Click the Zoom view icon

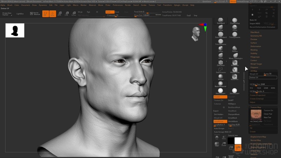(x=231, y=148)
